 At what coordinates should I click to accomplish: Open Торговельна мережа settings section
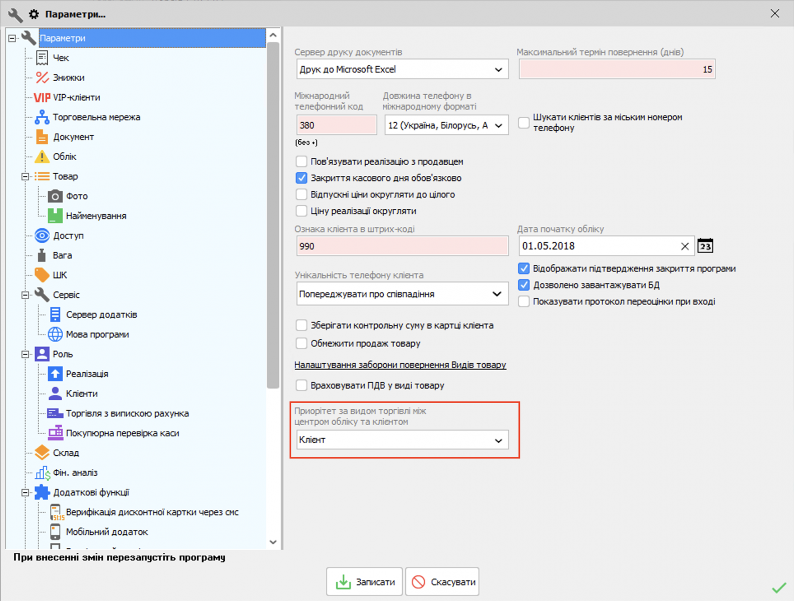click(x=96, y=117)
